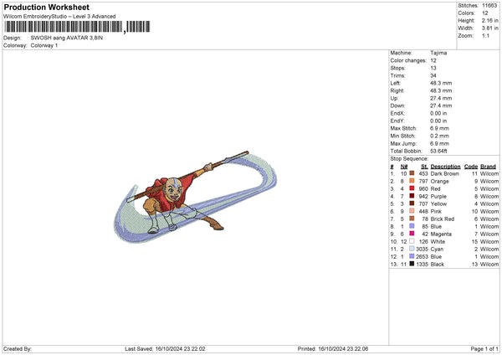Click the blue swatch in stop row 12
The image size is (502, 355).
click(x=412, y=256)
